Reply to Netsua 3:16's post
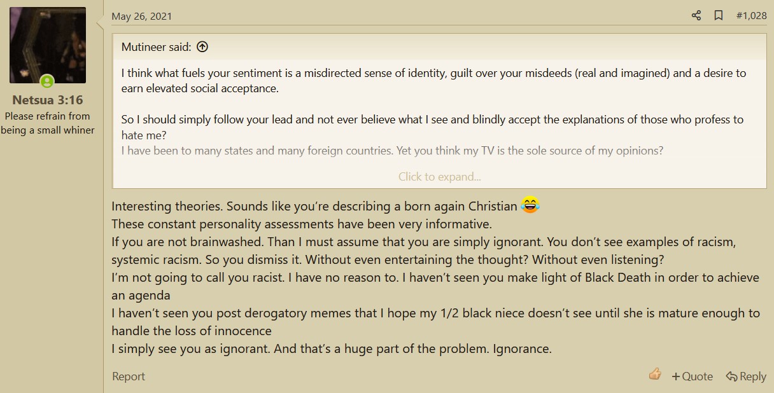Screen dimensions: 774x393 pos(746,376)
